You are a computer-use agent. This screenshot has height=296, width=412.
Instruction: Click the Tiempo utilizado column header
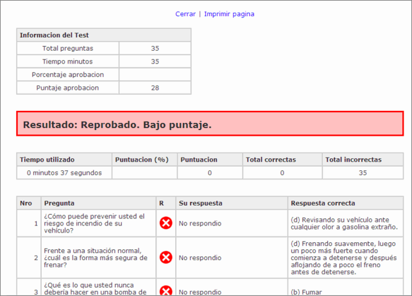pyautogui.click(x=47, y=160)
